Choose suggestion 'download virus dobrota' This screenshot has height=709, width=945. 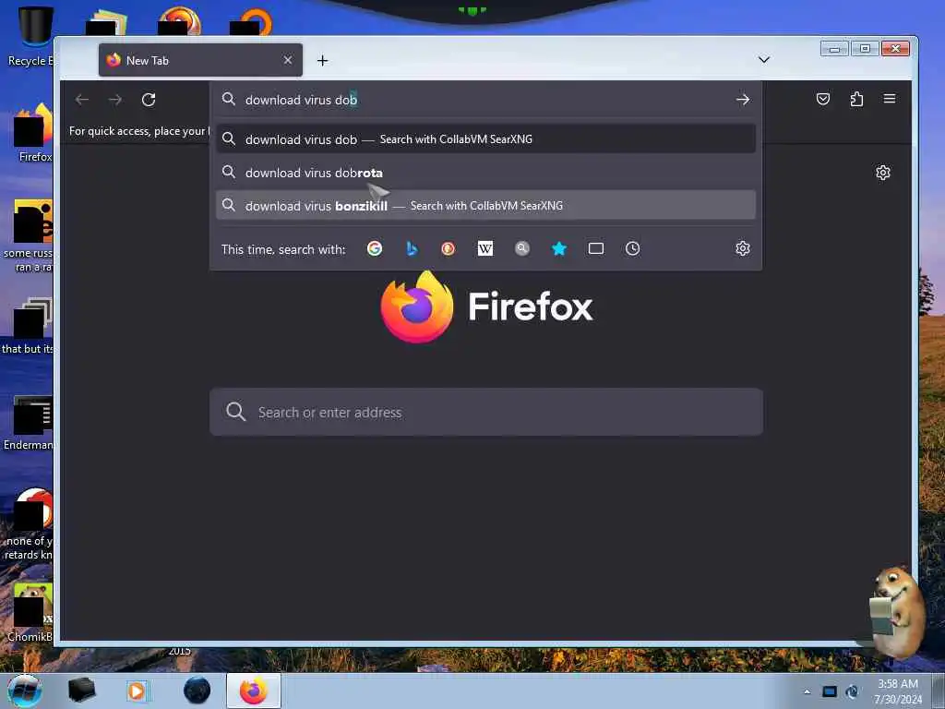485,173
